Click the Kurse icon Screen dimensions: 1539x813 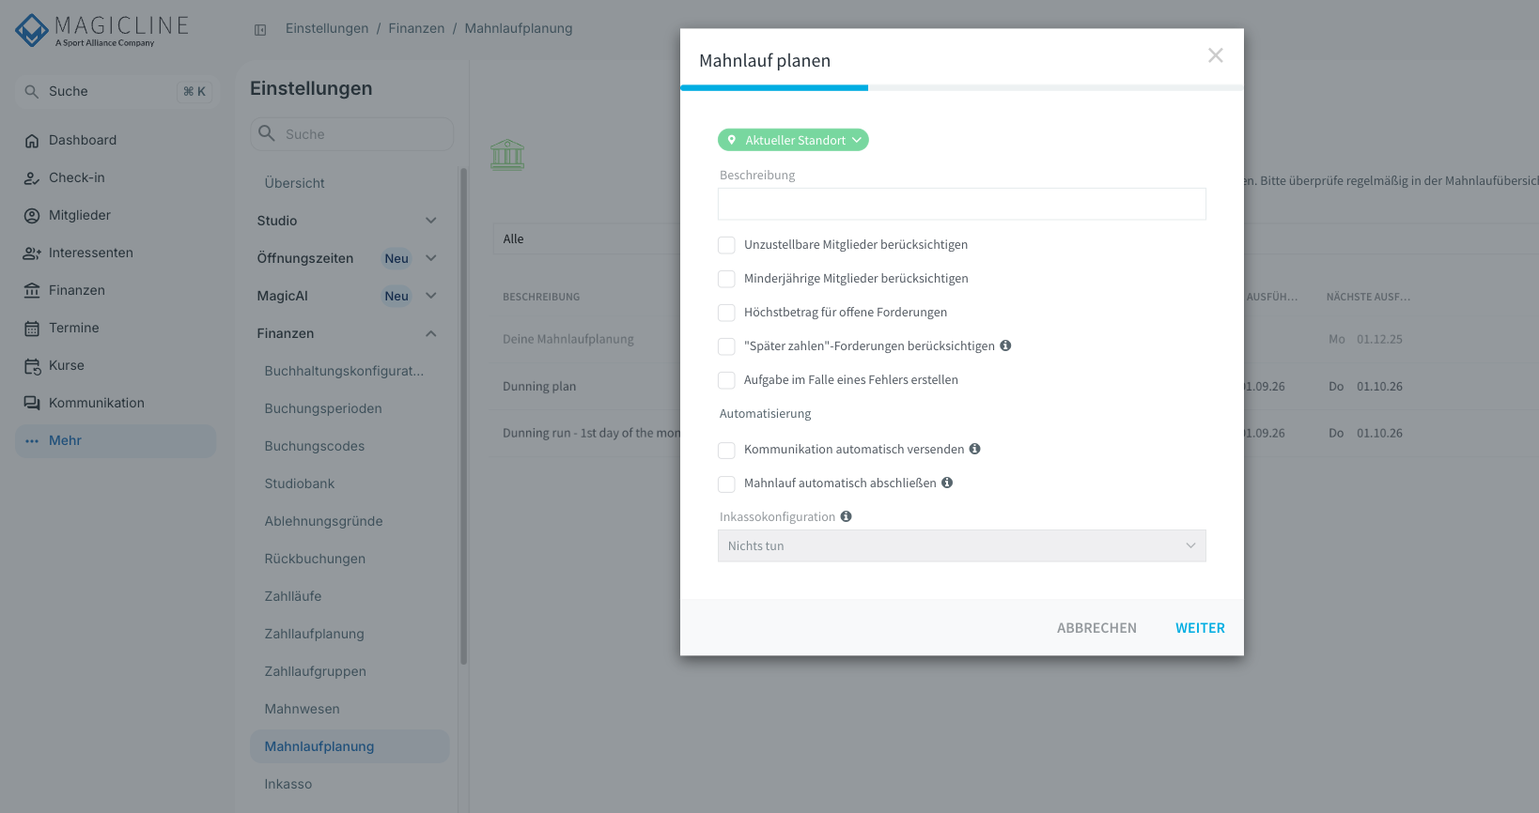click(32, 366)
